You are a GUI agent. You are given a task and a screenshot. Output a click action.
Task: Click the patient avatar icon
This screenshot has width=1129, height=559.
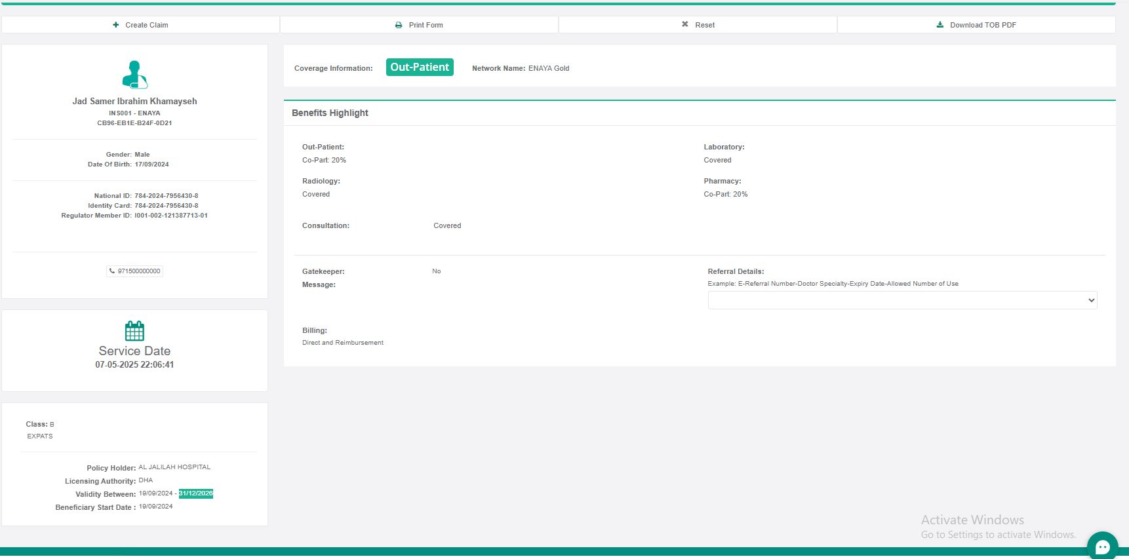click(x=134, y=75)
